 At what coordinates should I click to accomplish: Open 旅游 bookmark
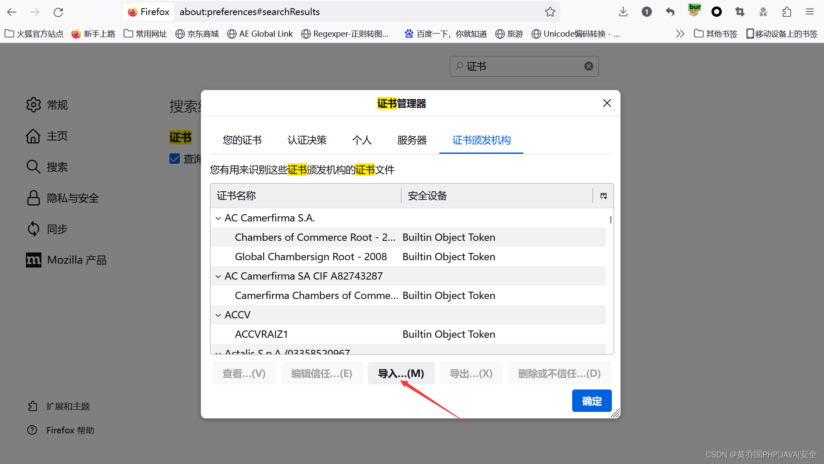coord(509,34)
